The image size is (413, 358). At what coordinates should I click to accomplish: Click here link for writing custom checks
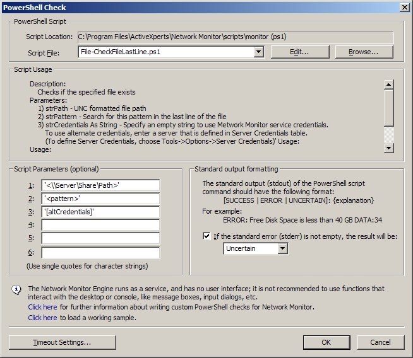click(x=42, y=307)
